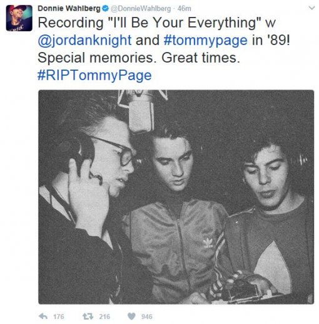Open the #RIPTommyPage hashtag

click(x=94, y=75)
